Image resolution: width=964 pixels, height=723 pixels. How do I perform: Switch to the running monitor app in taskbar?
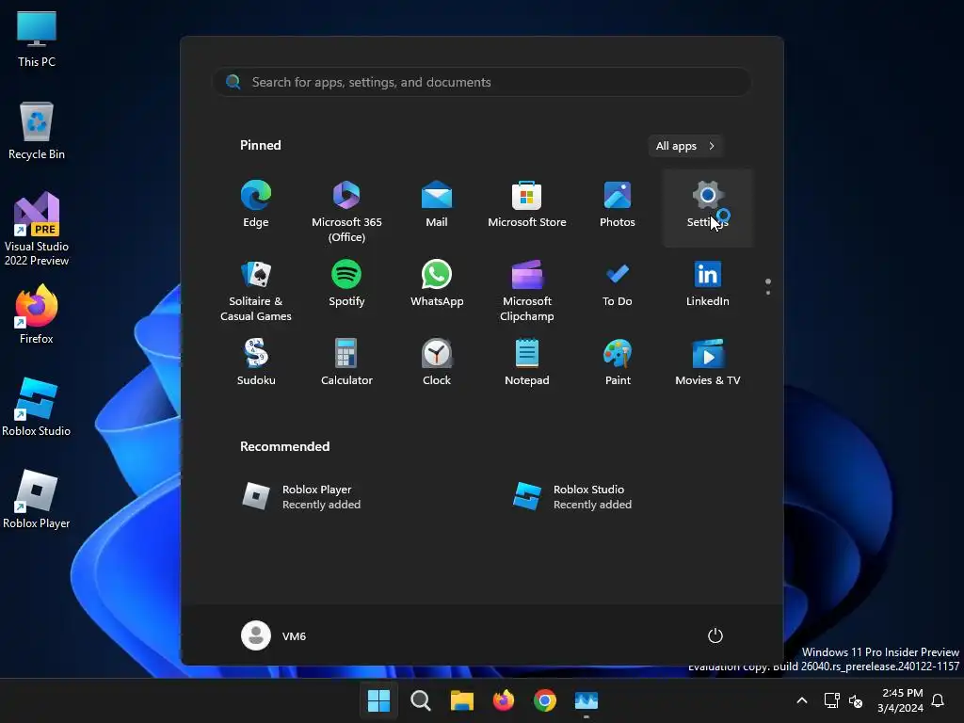[586, 700]
